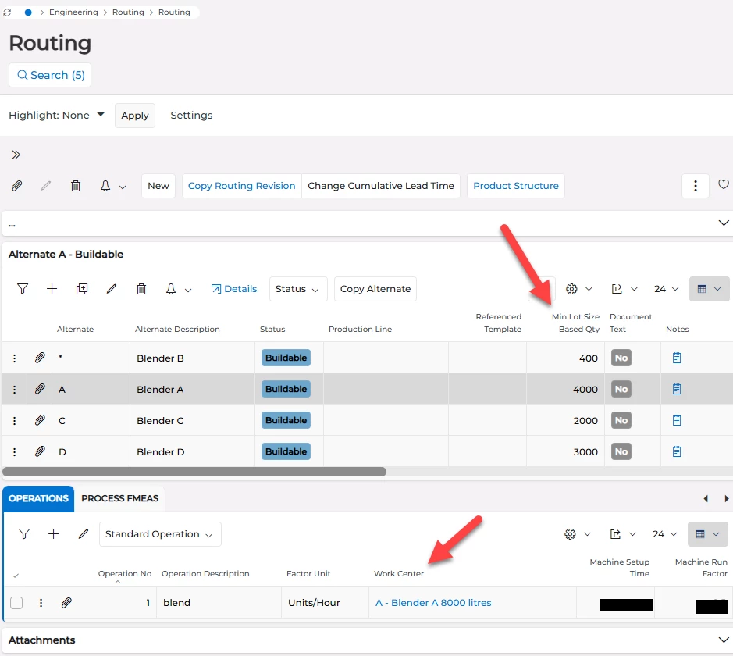733x656 pixels.
Task: Open row menu for Blender A
Action: coord(15,390)
